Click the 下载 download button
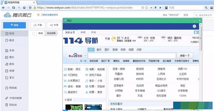This screenshot has height=111, width=214. [38, 25]
